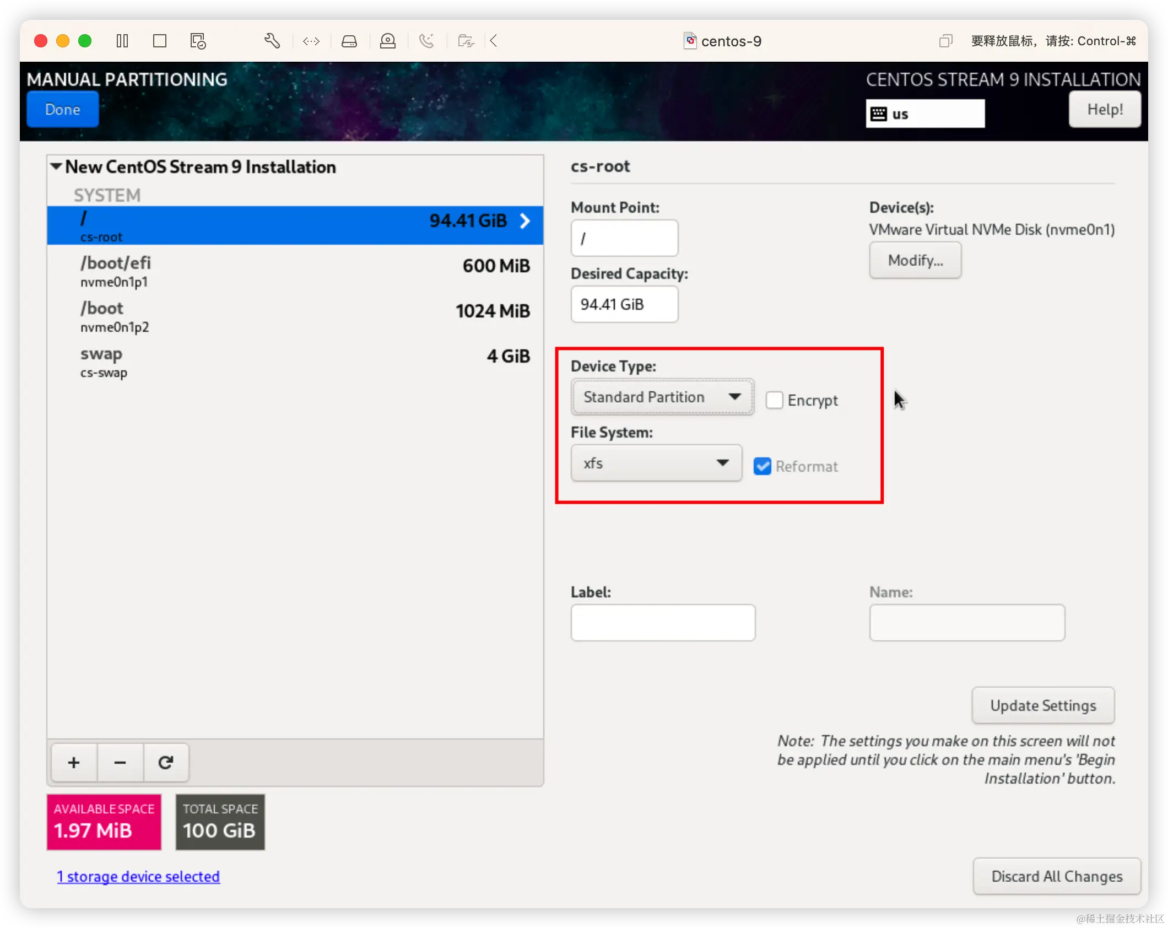This screenshot has height=928, width=1168.
Task: Click the network adapter icon
Action: (x=311, y=41)
